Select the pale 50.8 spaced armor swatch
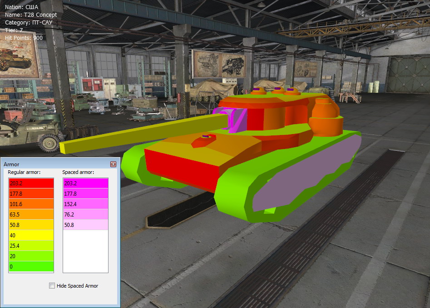Screen dimensions: 430x308 [85, 225]
